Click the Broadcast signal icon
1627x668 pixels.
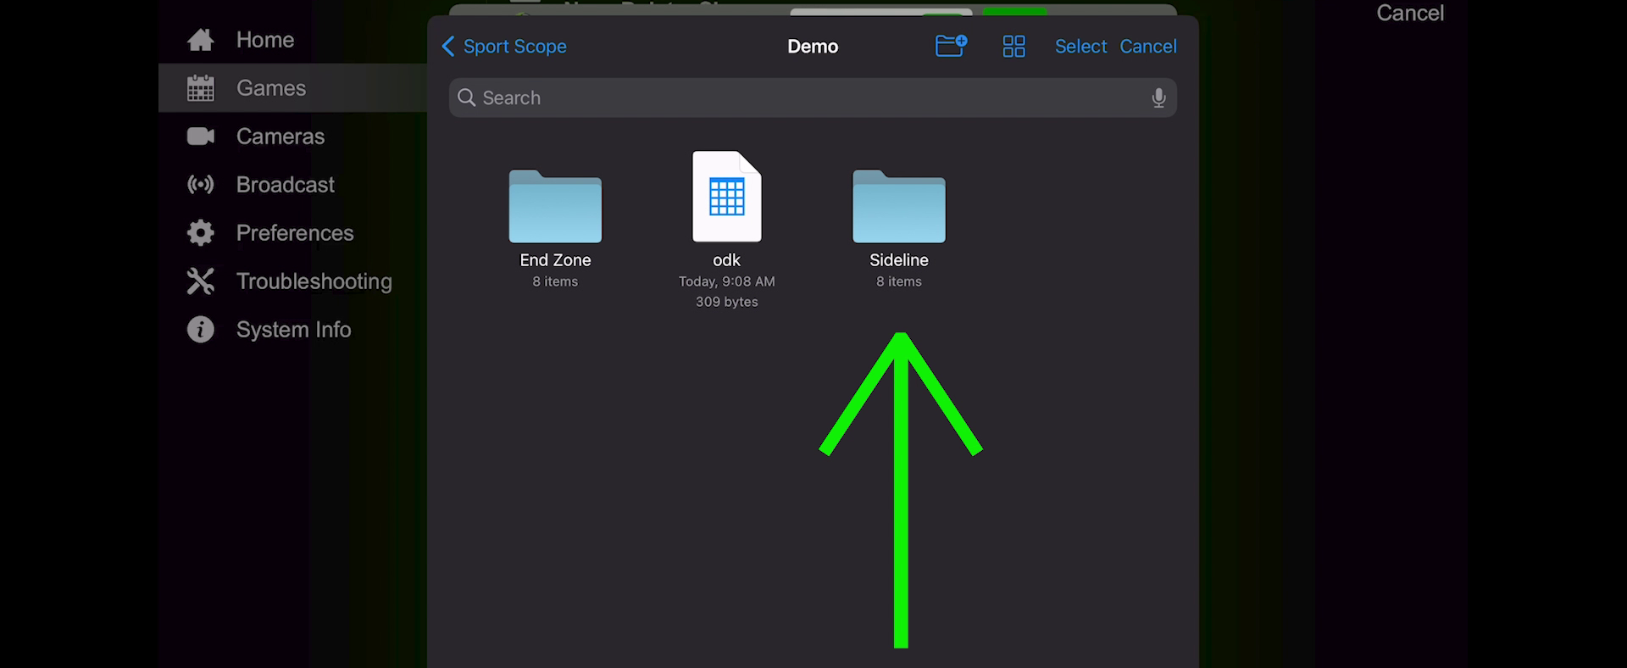pyautogui.click(x=201, y=185)
